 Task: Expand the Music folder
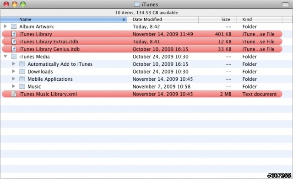click(14, 86)
